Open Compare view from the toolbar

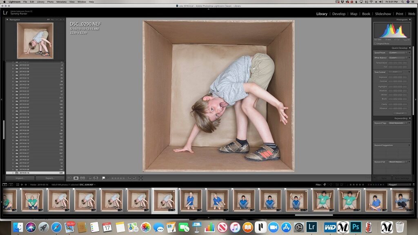(82, 178)
